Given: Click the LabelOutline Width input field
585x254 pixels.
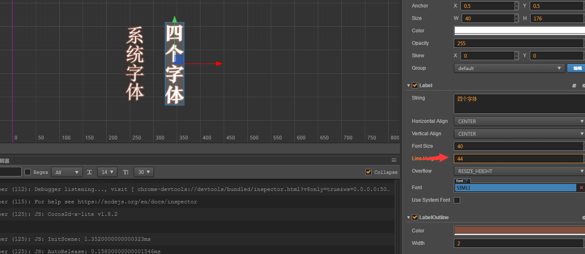Looking at the screenshot, I should 519,243.
